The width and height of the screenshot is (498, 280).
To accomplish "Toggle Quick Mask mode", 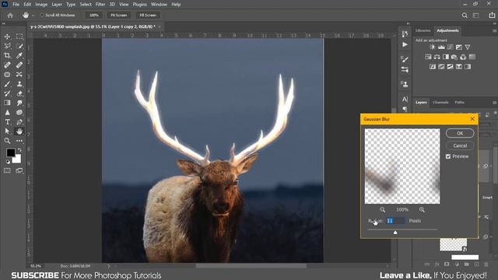I will point(7,171).
